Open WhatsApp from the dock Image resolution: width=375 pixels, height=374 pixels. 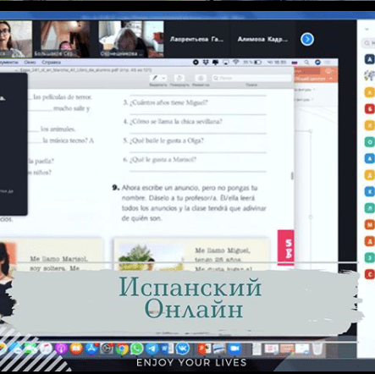coord(137,349)
